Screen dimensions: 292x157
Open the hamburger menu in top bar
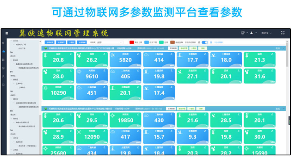click(7, 34)
